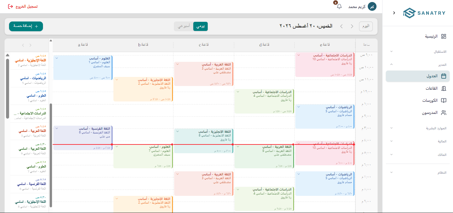453x213 pixels.
Task: Switch to يومي daily view
Action: (x=200, y=26)
